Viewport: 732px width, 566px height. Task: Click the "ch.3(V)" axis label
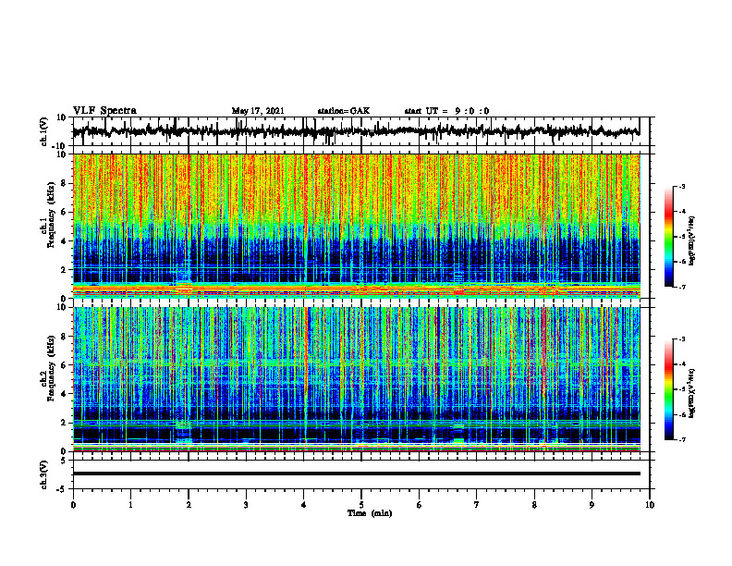tap(44, 475)
